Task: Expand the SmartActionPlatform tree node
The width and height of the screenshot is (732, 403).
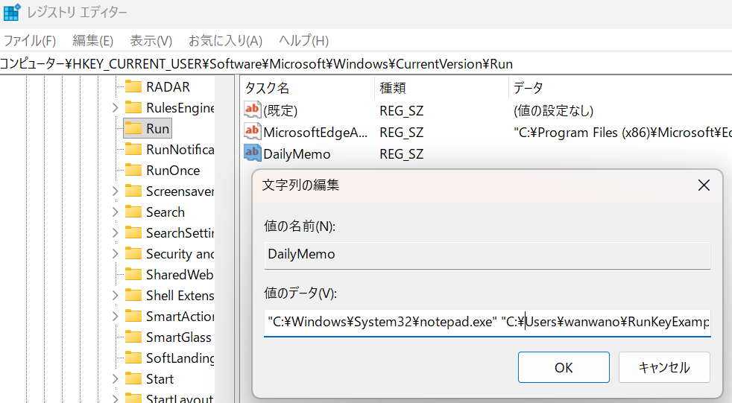Action: (116, 317)
